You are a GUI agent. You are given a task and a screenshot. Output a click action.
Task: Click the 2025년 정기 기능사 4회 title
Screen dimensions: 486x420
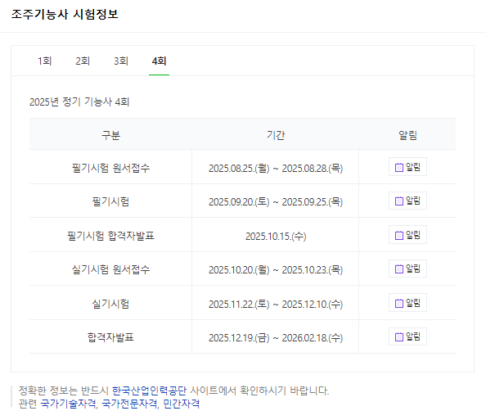pyautogui.click(x=79, y=102)
